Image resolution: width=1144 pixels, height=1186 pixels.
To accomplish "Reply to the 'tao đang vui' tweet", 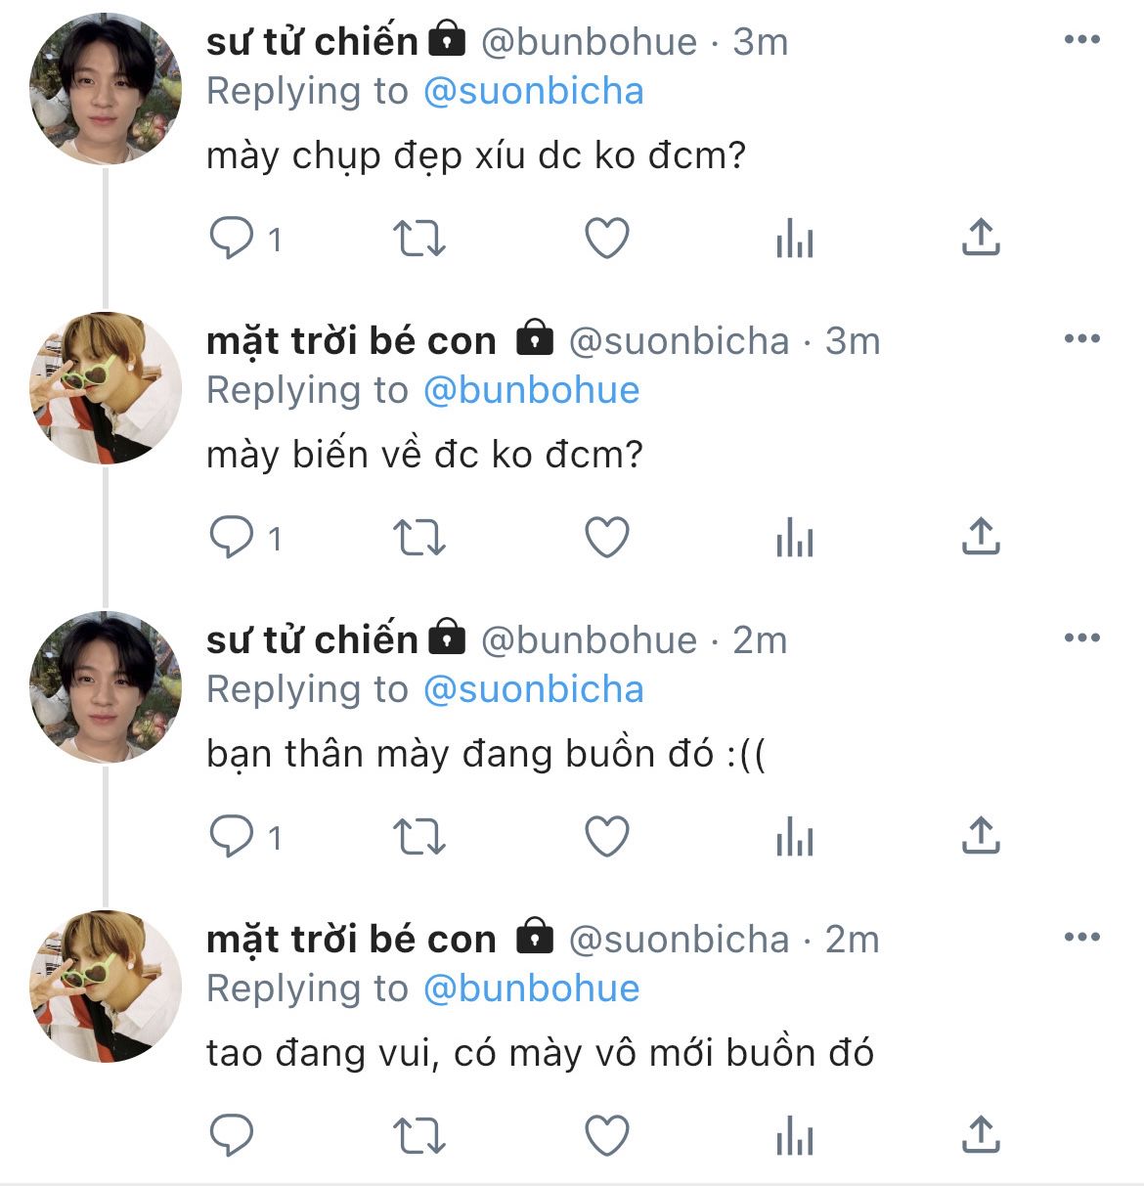I will [233, 1136].
